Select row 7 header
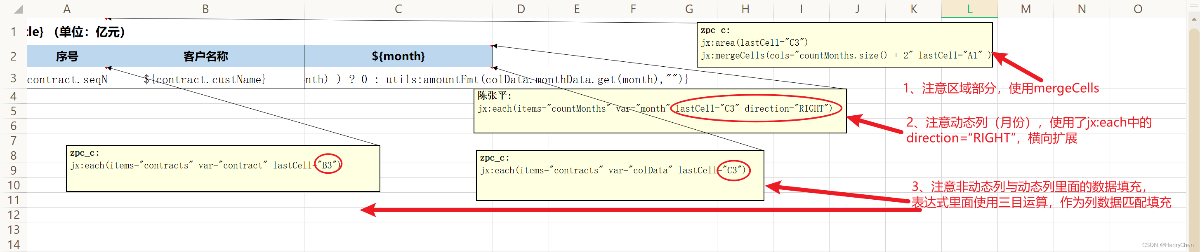This screenshot has width=1200, height=252. point(14,141)
